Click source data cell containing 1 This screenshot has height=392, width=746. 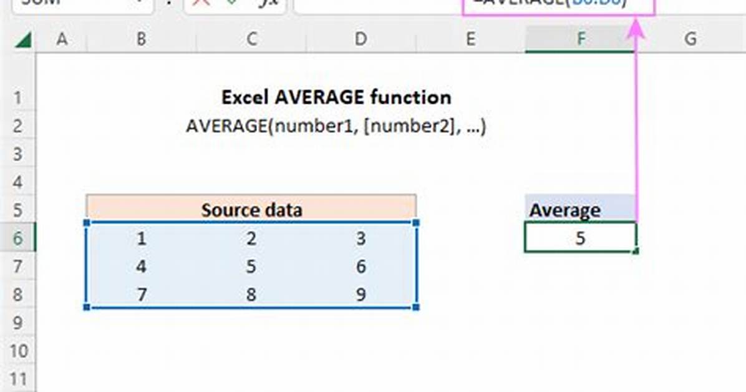click(142, 238)
